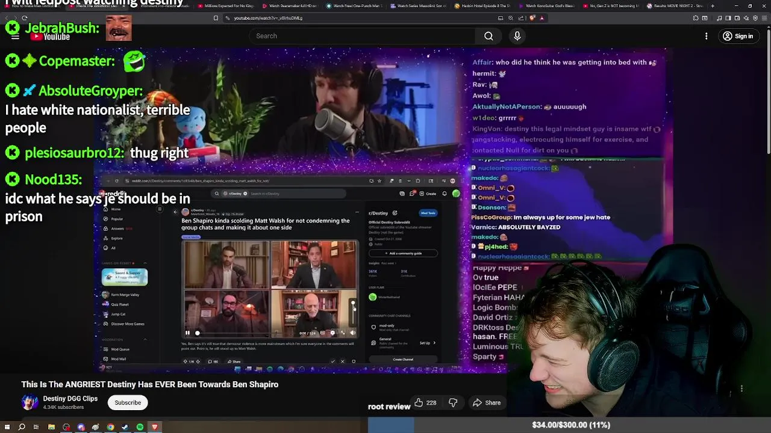Switch to the Hazbin Hotel Episode 8 tab
Image resolution: width=771 pixels, height=433 pixels.
pyautogui.click(x=482, y=6)
